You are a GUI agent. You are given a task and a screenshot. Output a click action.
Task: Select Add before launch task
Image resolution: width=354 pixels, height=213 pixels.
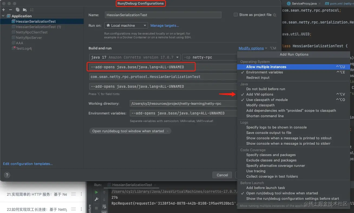[x=293, y=188]
